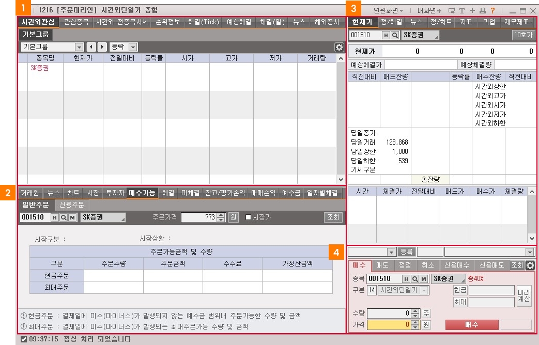Decrease 주문가격 using down spinner arrow
Viewport: 539px width, 345px height.
point(221,219)
